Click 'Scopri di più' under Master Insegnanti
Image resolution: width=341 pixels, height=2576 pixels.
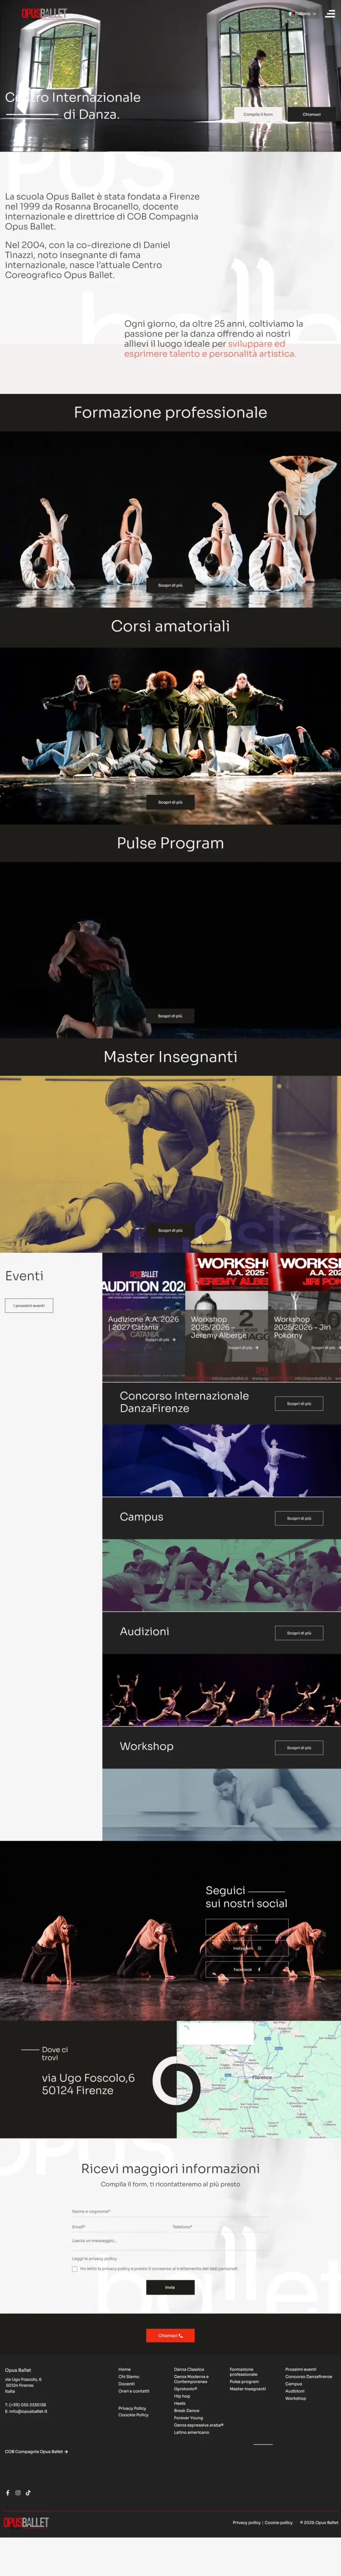[x=170, y=1230]
